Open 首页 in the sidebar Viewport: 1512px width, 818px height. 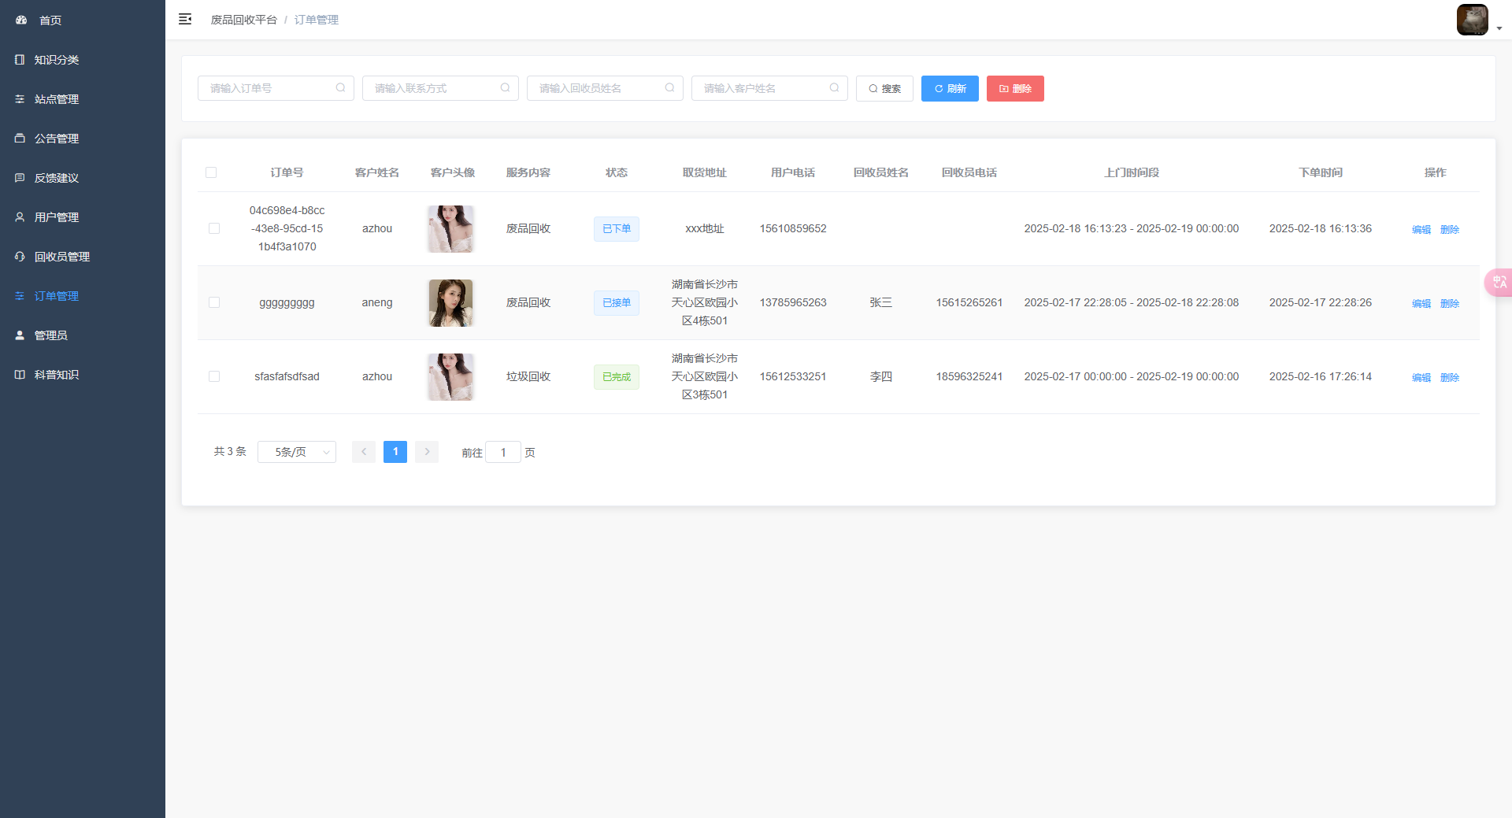pos(83,20)
